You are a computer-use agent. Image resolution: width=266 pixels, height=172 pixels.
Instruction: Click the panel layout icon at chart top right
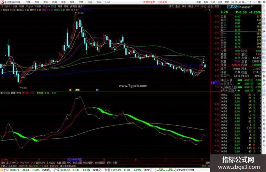(209, 10)
